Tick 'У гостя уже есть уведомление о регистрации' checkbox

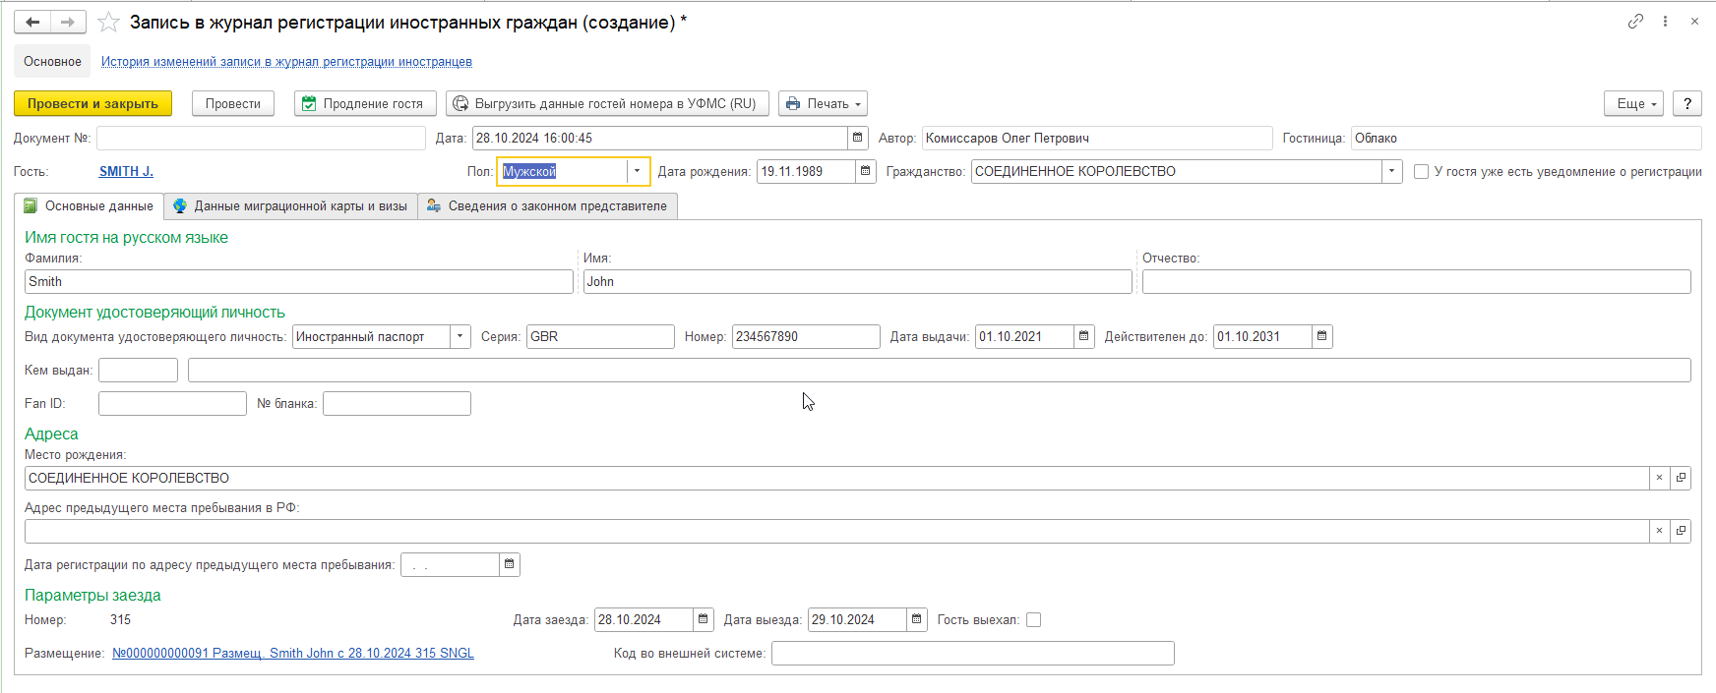point(1421,171)
